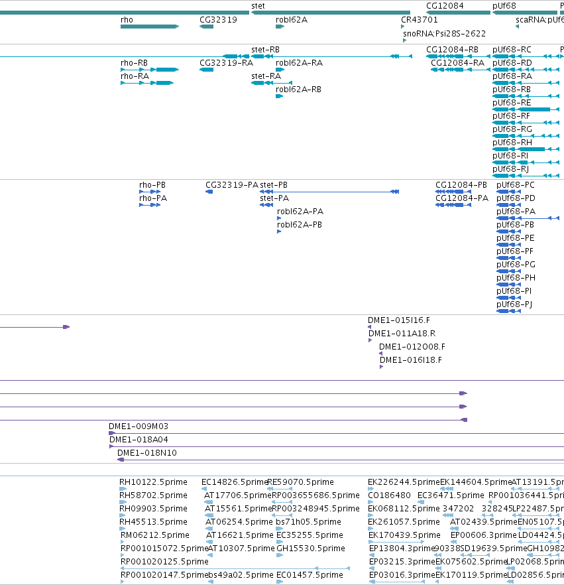Viewport: 564px width, 585px height.
Task: Select the rho-RA transcript glyph
Action: click(147, 83)
